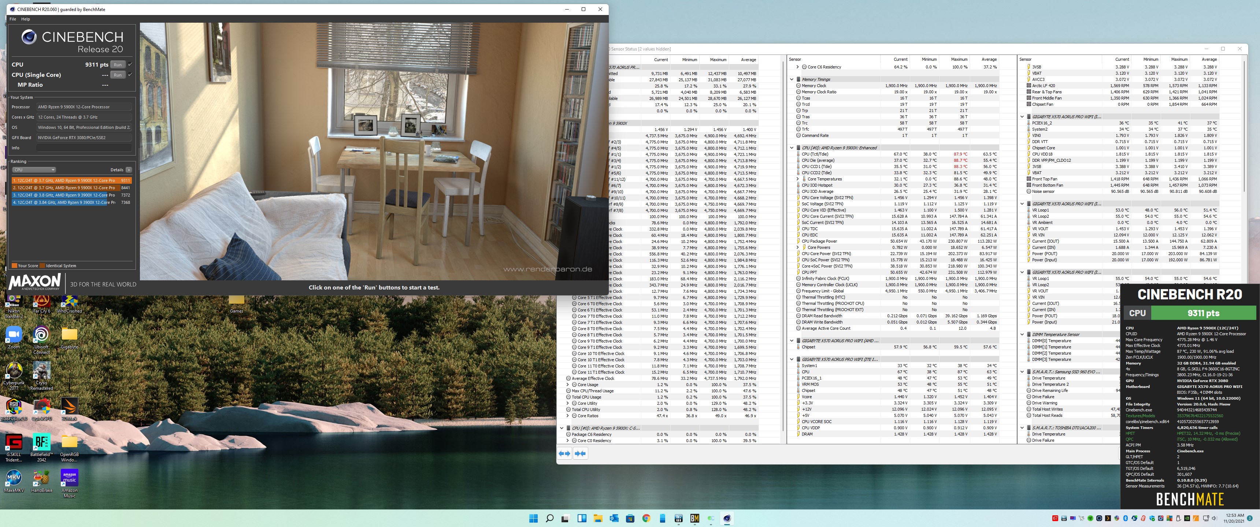The image size is (1260, 527).
Task: Select the Ryzen 9 3900X entry scoring 7372
Action: (x=71, y=195)
